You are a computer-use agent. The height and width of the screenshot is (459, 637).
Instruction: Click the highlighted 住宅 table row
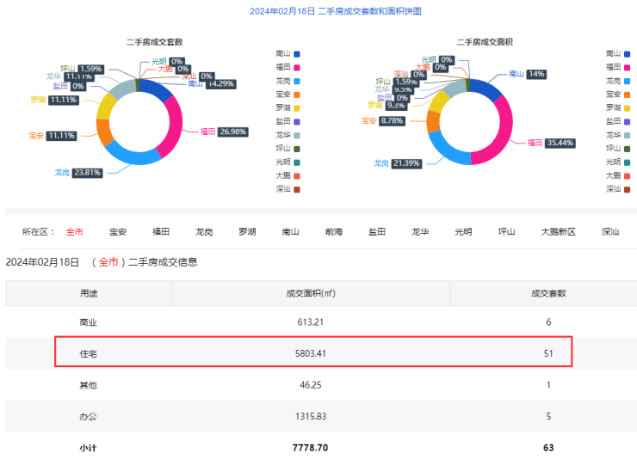tap(313, 353)
